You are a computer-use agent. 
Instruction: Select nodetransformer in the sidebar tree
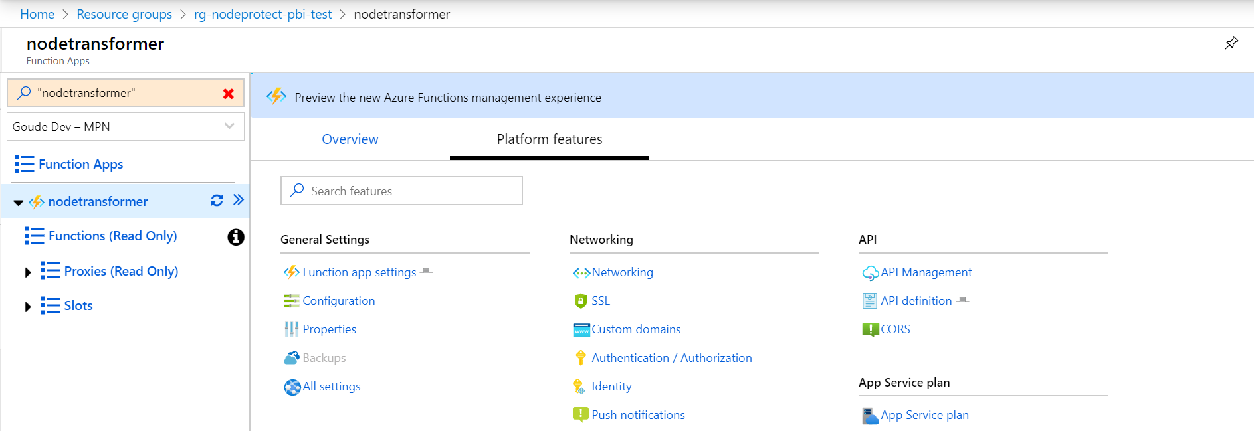click(98, 201)
